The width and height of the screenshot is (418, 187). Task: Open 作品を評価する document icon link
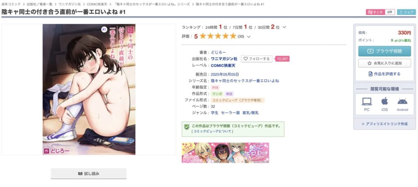pos(385,74)
